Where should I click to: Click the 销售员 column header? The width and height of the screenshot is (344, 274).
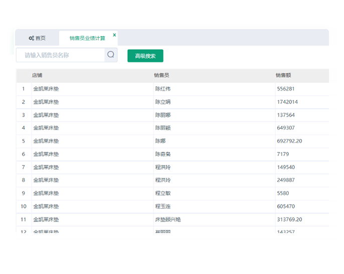click(x=161, y=75)
